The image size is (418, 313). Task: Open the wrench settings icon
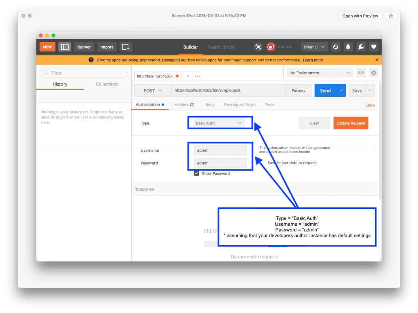[x=361, y=47]
